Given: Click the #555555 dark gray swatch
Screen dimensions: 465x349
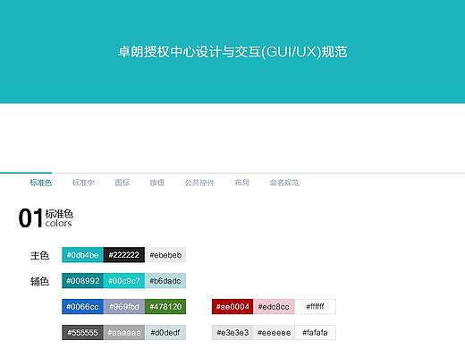Looking at the screenshot, I should point(82,333).
